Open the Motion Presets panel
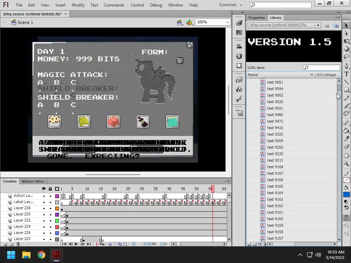This screenshot has height=263, width=351. pos(239,99)
